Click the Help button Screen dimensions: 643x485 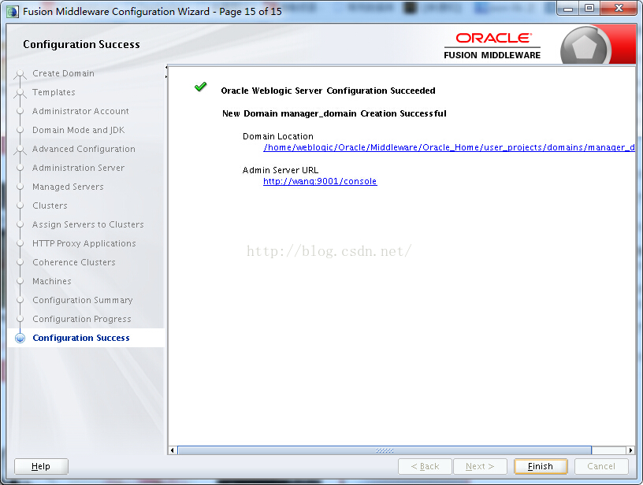41,466
